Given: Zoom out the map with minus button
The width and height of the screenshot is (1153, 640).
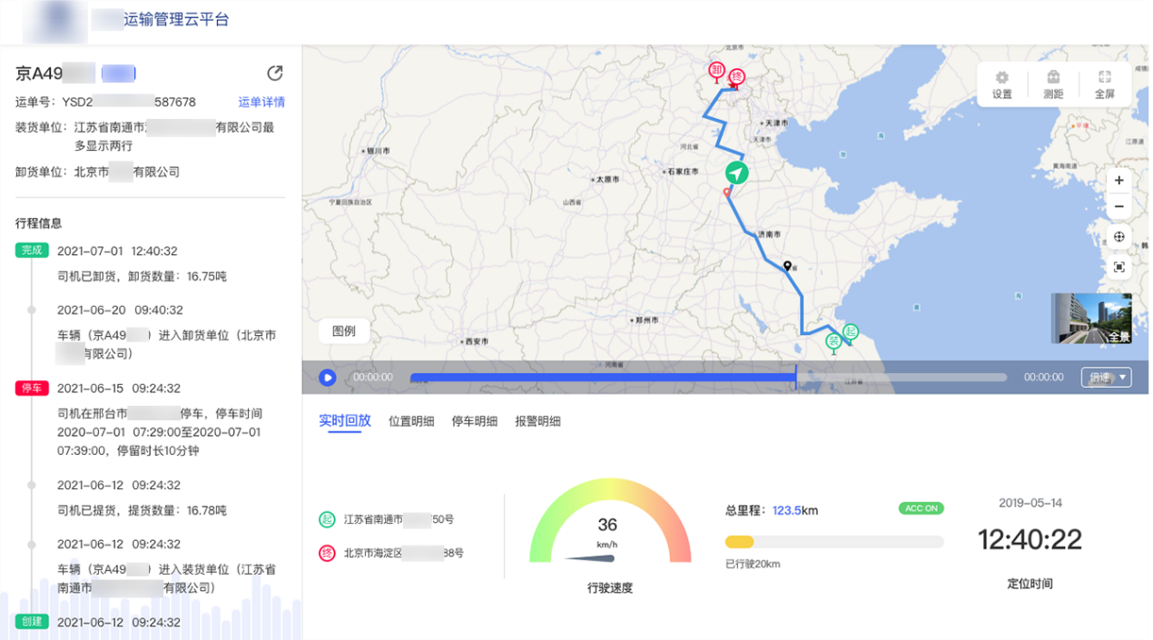Looking at the screenshot, I should (x=1119, y=207).
